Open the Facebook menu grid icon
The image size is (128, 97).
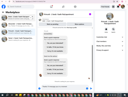point(113,7)
